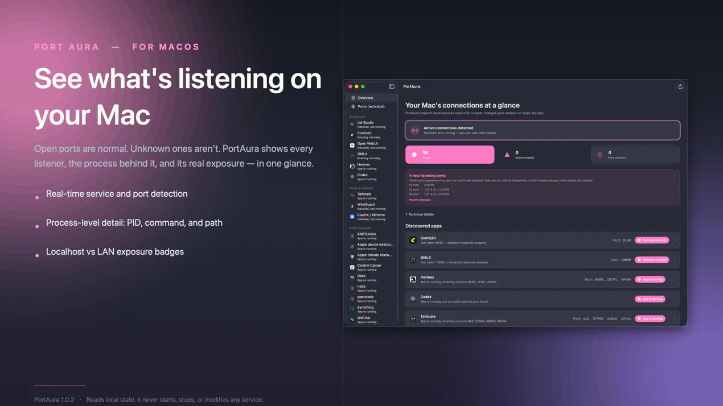Click Tailscale App is running badge
Viewport: 723px width, 406px height.
coord(650,318)
